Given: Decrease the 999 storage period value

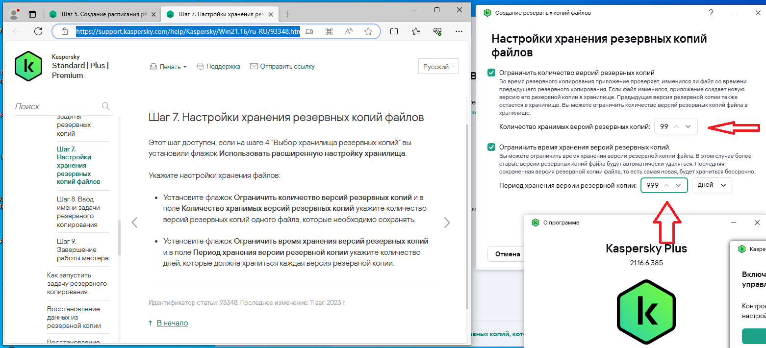Looking at the screenshot, I should (678, 185).
